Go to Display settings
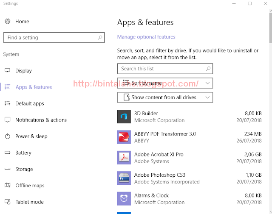This screenshot has width=272, height=214. [x=23, y=71]
